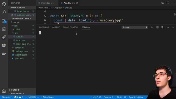Expand the NPM Scripts section
176x99 pixels.
click(x=22, y=94)
